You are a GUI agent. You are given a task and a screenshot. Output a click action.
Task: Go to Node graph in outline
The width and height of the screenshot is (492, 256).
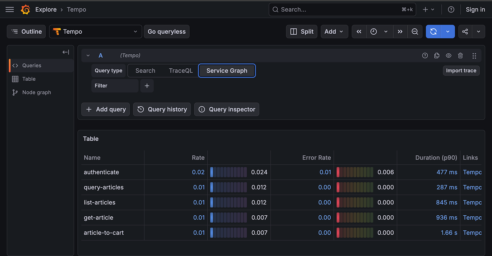(37, 92)
